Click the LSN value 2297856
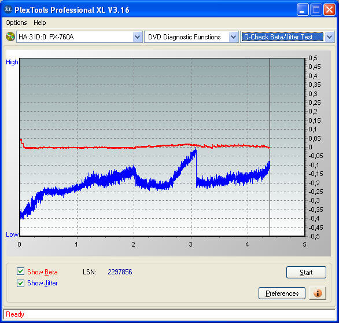 coord(120,272)
